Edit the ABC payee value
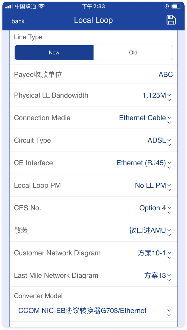The image size is (187, 330). [x=165, y=75]
